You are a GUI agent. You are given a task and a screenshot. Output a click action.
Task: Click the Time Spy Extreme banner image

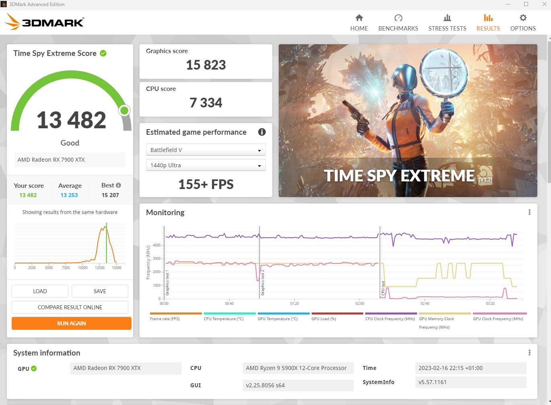pos(408,121)
